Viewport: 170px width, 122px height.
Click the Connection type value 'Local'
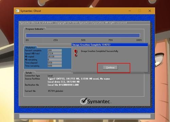pyautogui.click(x=50, y=76)
